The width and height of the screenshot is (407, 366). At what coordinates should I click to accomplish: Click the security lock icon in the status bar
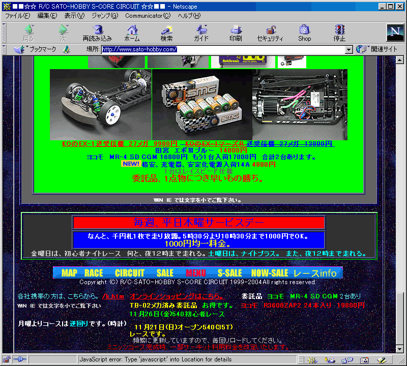7,359
